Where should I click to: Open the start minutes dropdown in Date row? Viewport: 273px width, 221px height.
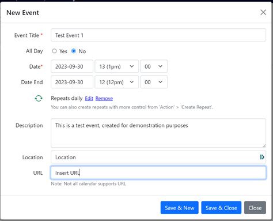coord(154,66)
